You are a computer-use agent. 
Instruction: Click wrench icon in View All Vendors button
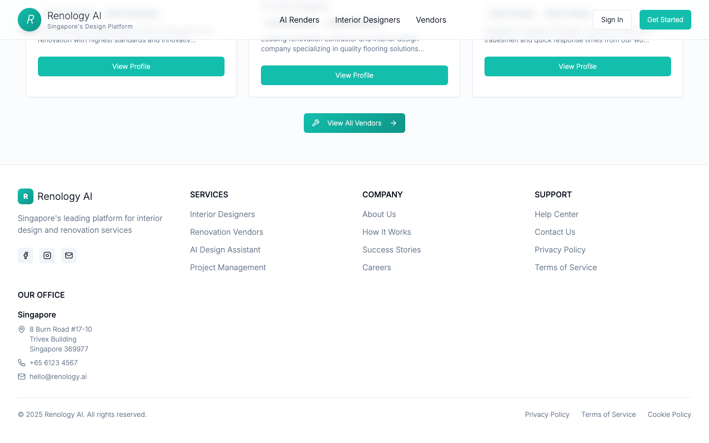point(316,123)
